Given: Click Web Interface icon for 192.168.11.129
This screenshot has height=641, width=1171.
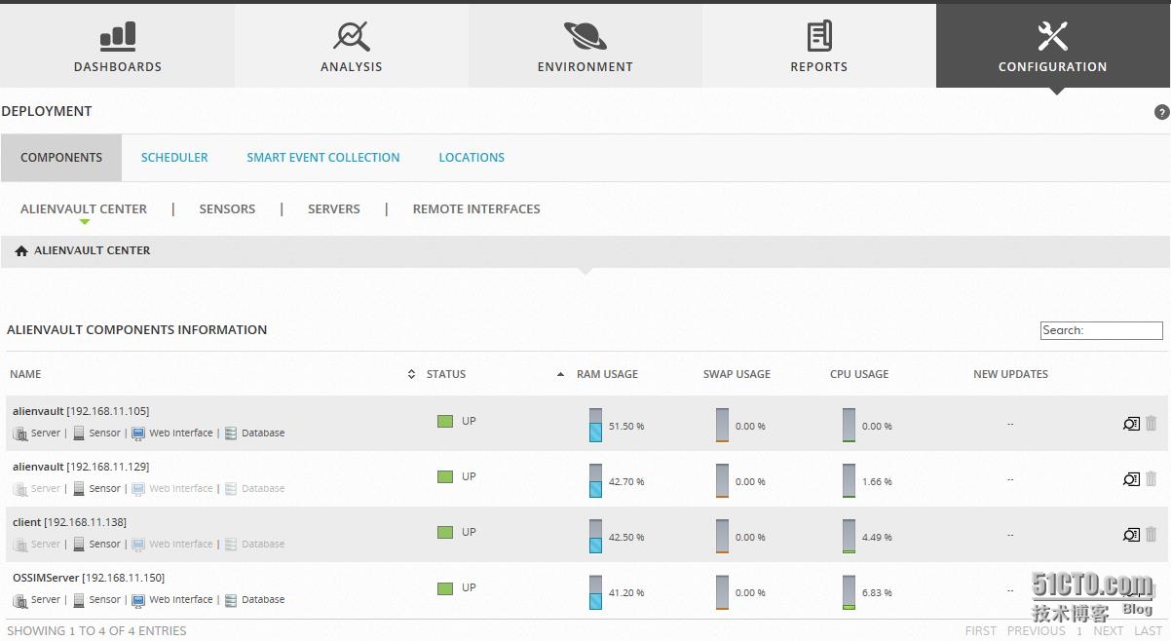Looking at the screenshot, I should point(138,489).
